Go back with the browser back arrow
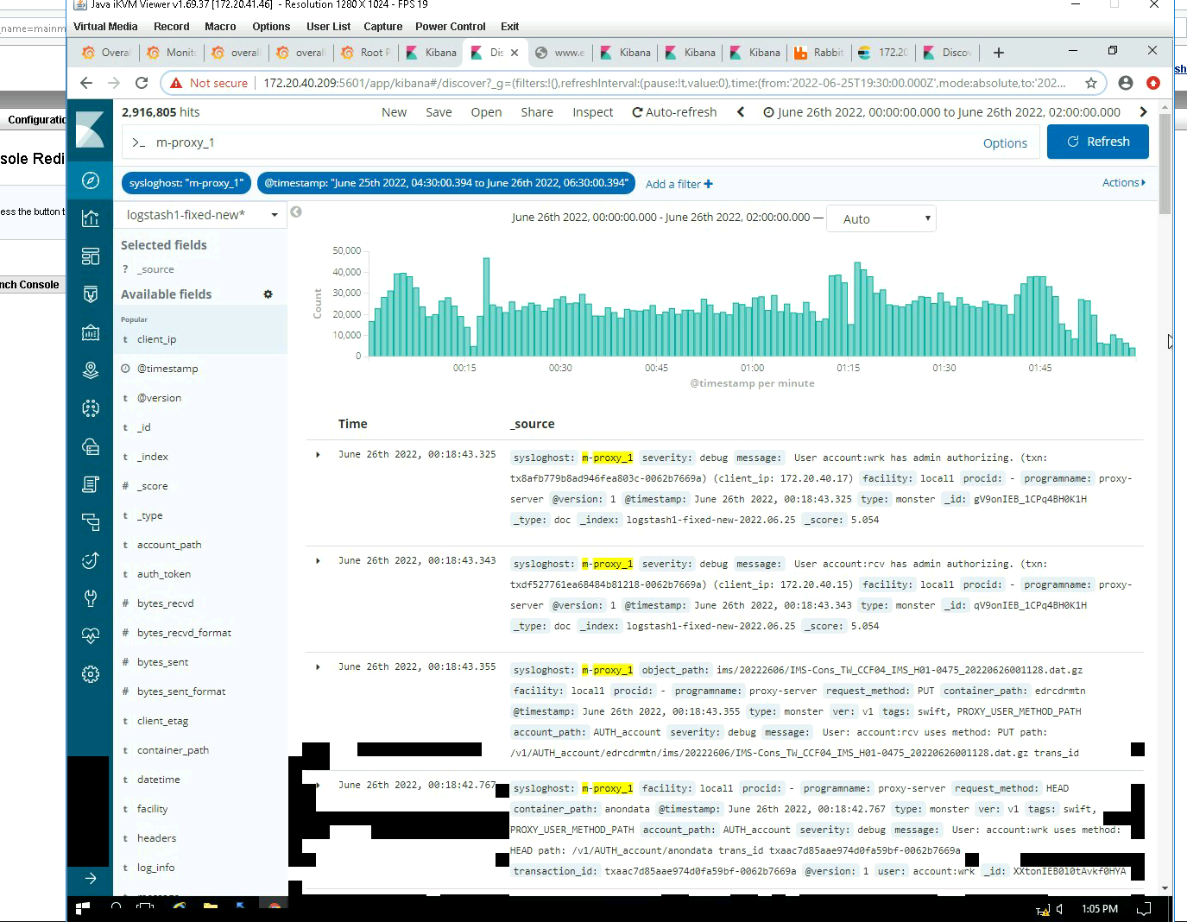This screenshot has height=922, width=1187. tap(85, 83)
